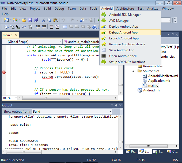182x163 pixels.
Task: Click the Open File folder icon
Action: (24, 20)
